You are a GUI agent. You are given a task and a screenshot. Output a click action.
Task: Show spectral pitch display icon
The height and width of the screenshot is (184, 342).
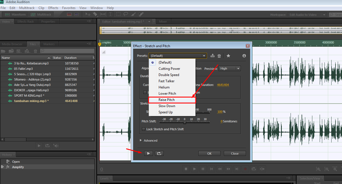click(77, 14)
